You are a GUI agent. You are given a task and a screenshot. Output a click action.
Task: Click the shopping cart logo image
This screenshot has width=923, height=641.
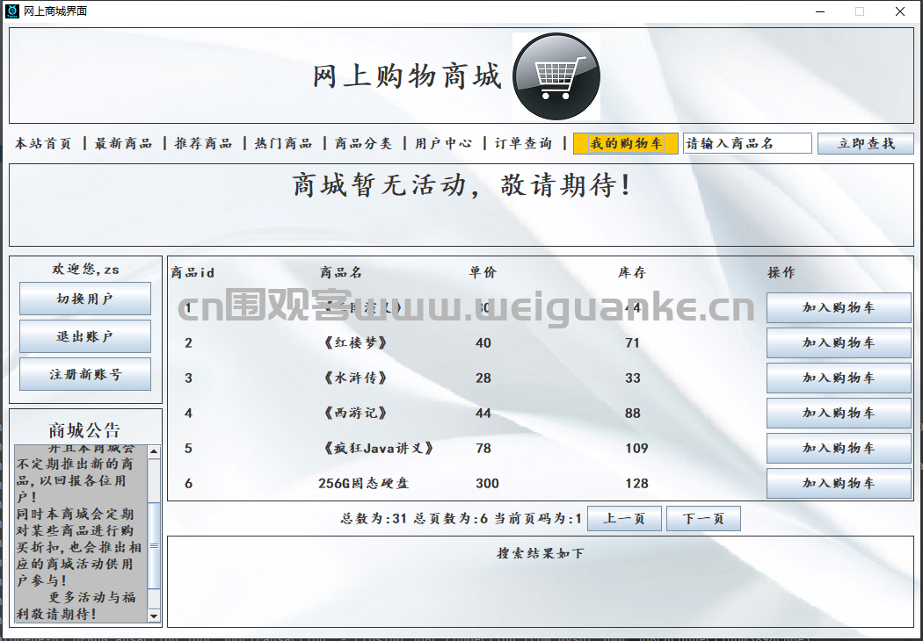[x=556, y=76]
